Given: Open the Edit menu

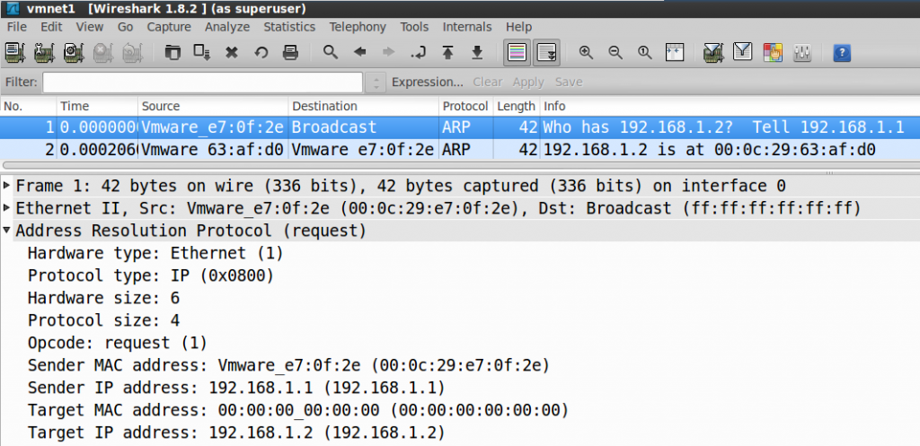Looking at the screenshot, I should coord(51,27).
